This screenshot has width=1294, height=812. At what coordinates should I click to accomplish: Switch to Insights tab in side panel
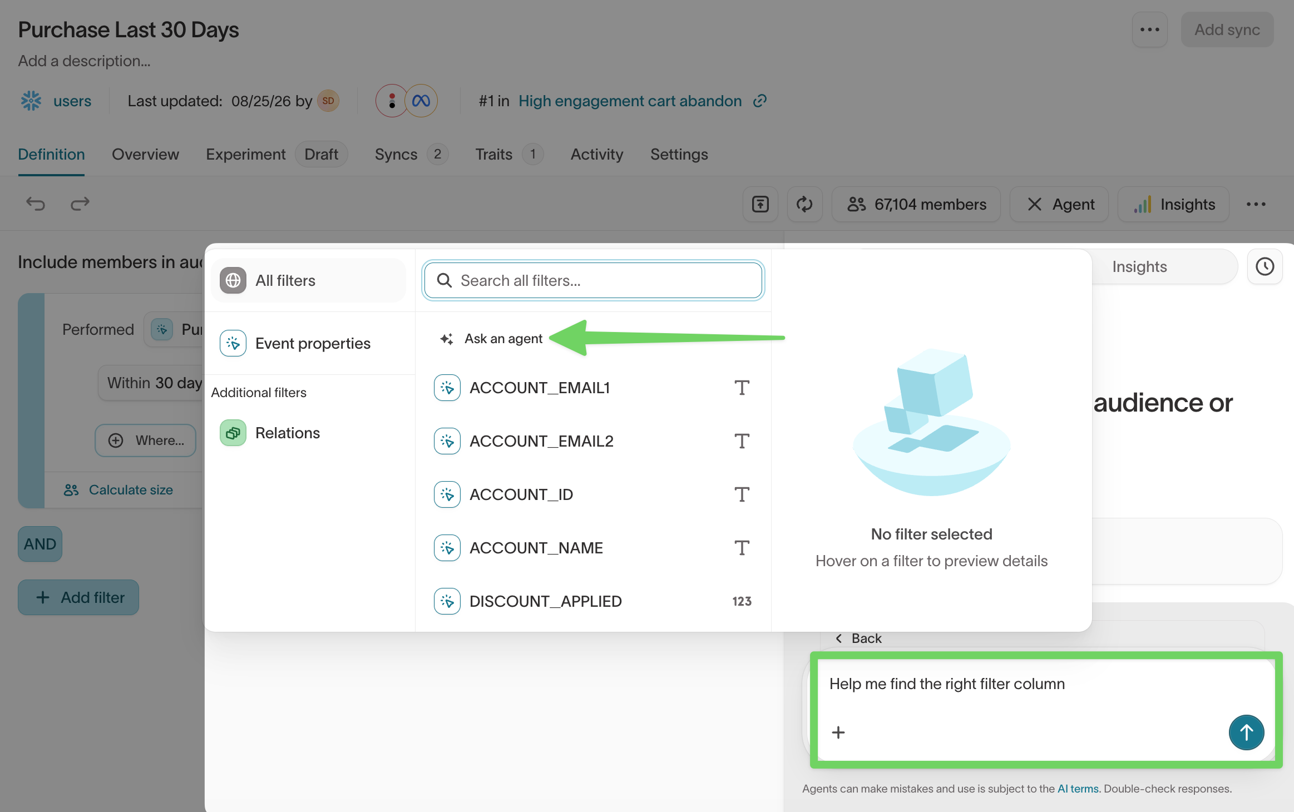coord(1139,266)
